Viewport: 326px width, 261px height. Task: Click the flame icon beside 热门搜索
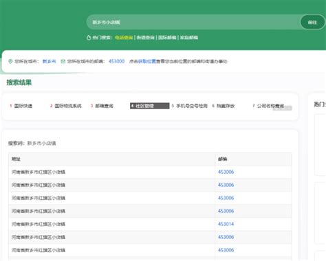pyautogui.click(x=89, y=38)
